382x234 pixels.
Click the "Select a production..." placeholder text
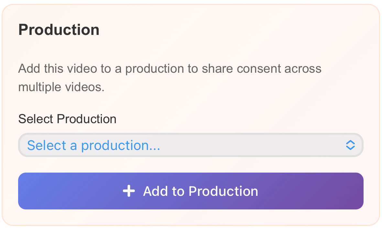pyautogui.click(x=93, y=145)
